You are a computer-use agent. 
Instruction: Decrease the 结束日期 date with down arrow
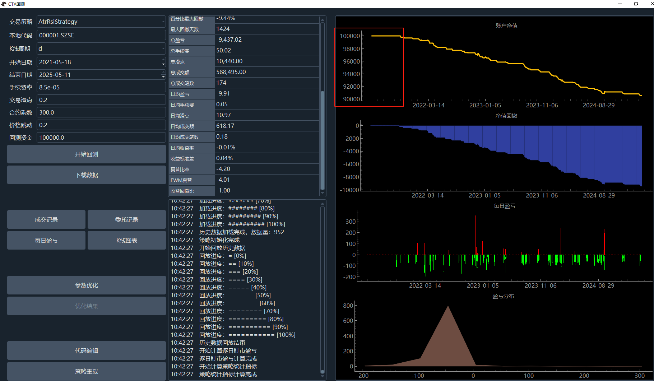163,77
